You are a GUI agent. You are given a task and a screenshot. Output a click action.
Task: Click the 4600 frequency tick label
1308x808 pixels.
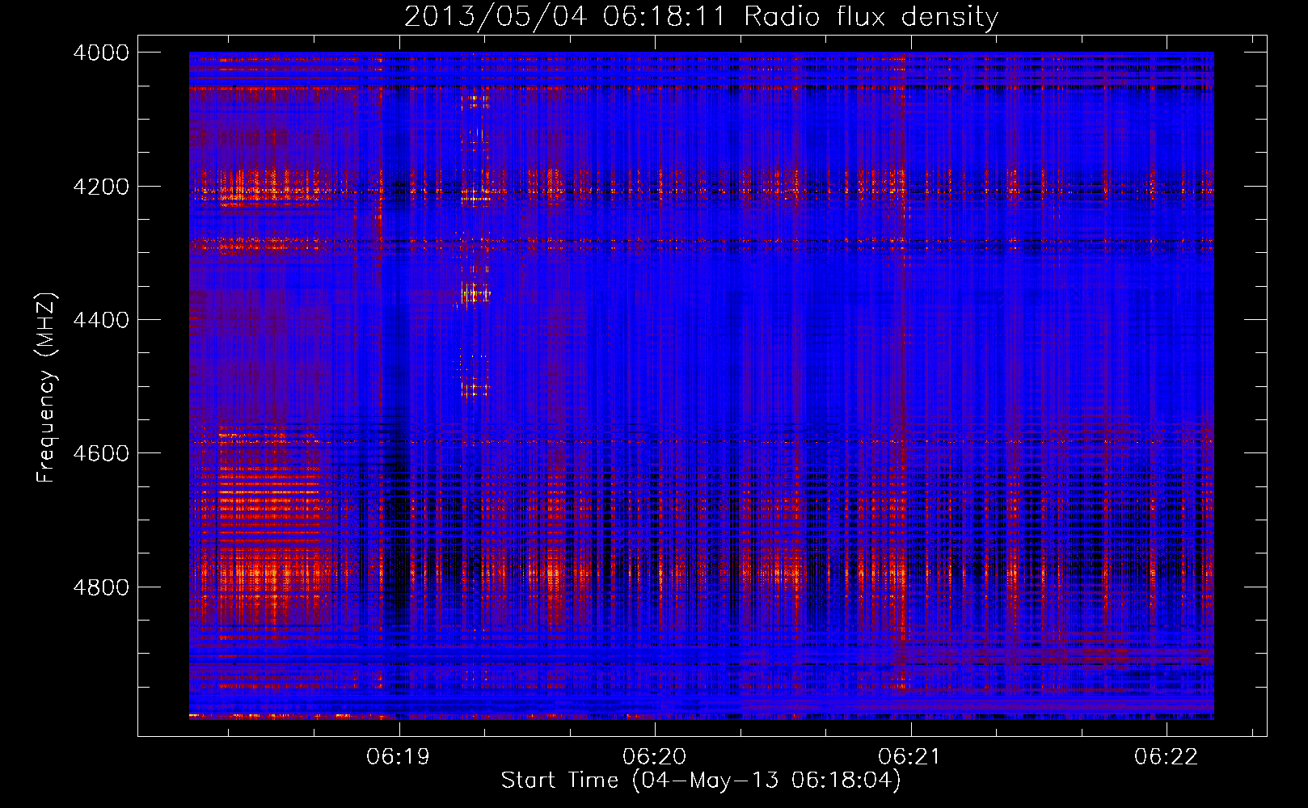click(101, 453)
